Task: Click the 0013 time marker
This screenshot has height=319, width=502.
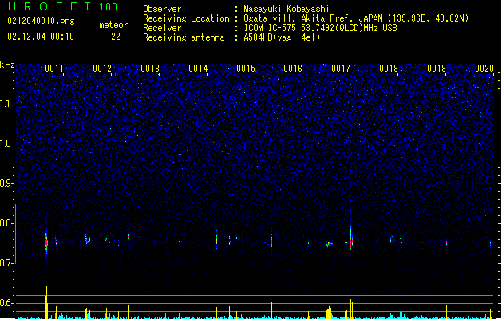Action: (150, 69)
